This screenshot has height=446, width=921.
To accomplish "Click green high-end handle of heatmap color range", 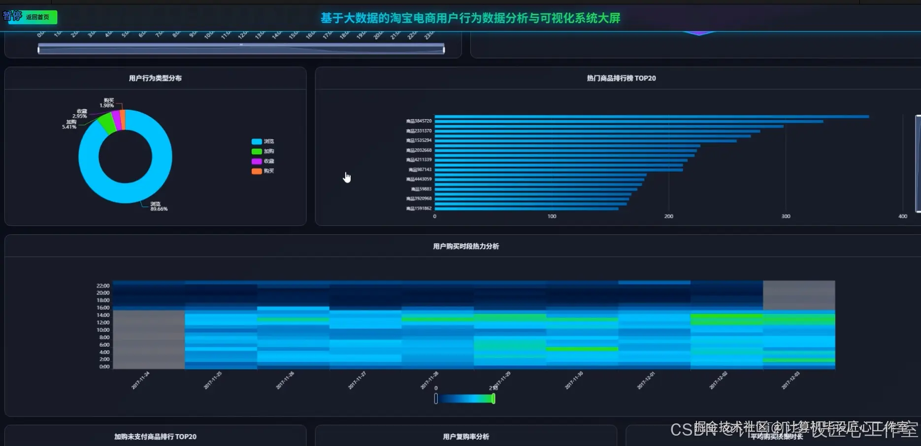I will (x=493, y=399).
